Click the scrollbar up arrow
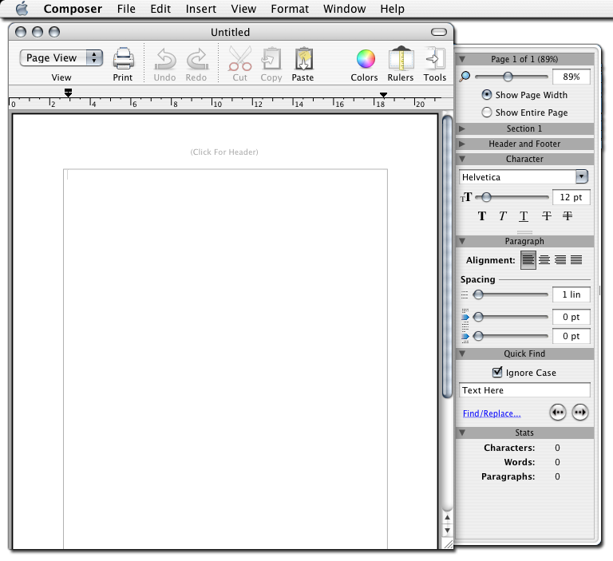Screen dimensions: 613x561 [x=447, y=518]
